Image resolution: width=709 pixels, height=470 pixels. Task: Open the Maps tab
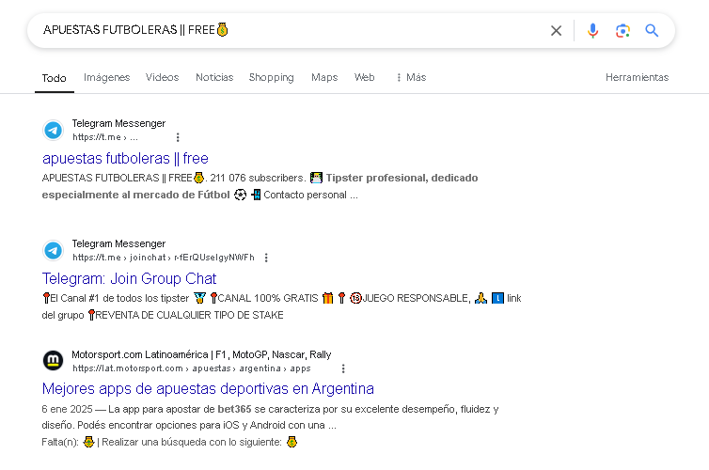[x=324, y=78]
